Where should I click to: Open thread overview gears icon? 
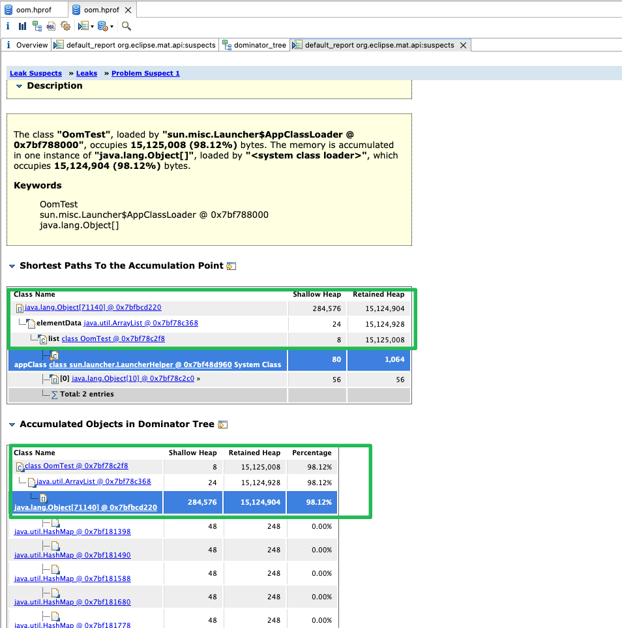(x=65, y=27)
